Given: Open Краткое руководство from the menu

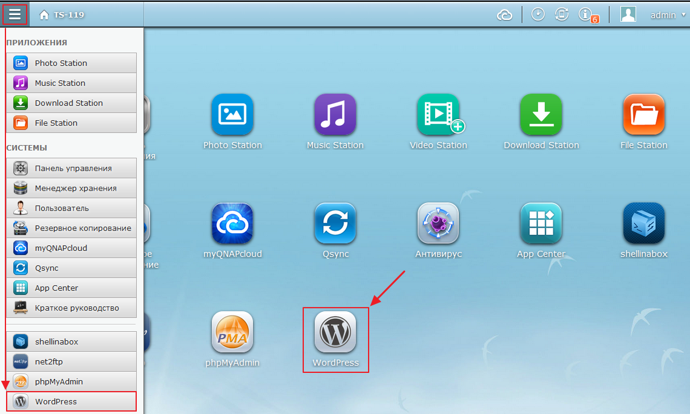Looking at the screenshot, I should tap(71, 308).
